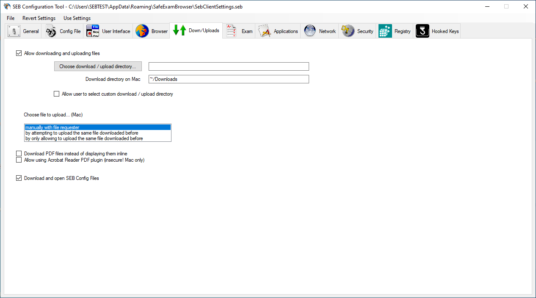Click the User Interface tab icon
This screenshot has width=536, height=298.
click(93, 31)
